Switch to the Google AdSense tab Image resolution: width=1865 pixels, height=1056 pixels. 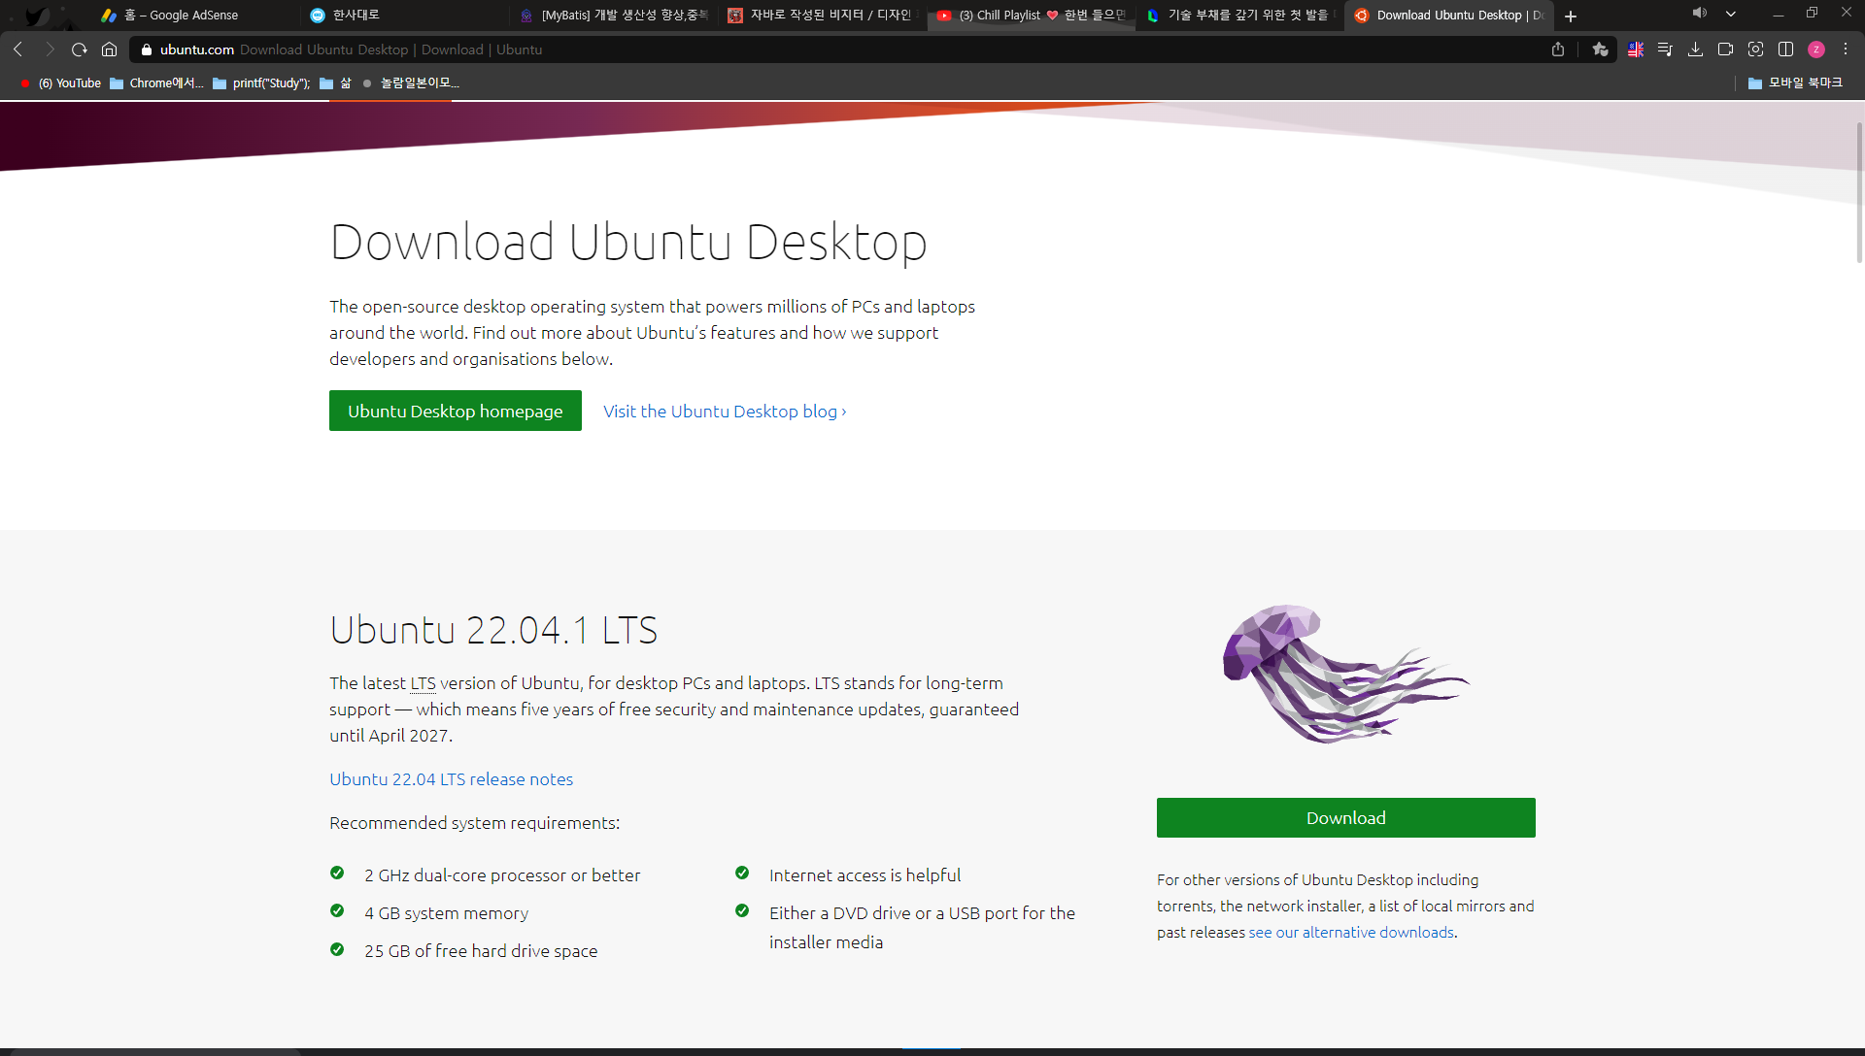tap(194, 16)
